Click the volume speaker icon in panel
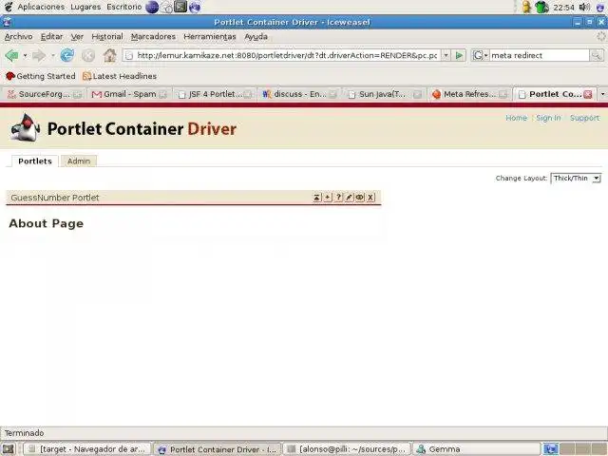This screenshot has width=608, height=456. [584, 7]
